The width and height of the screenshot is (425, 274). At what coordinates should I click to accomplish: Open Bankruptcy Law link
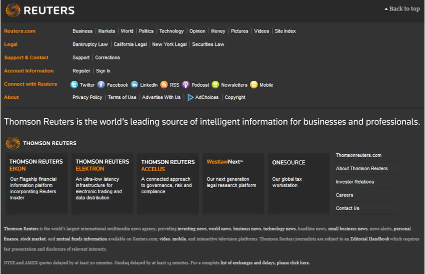pos(90,44)
